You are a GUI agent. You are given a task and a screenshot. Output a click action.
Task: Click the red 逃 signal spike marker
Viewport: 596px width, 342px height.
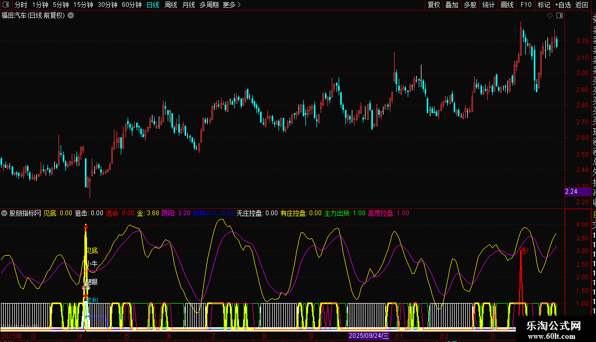click(x=524, y=250)
